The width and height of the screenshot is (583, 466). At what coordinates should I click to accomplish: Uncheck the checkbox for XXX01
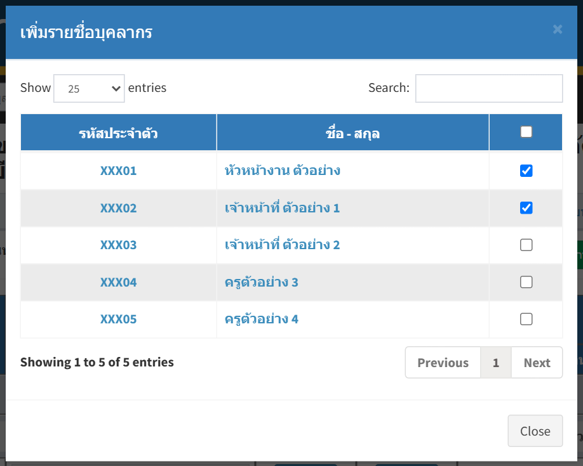526,171
